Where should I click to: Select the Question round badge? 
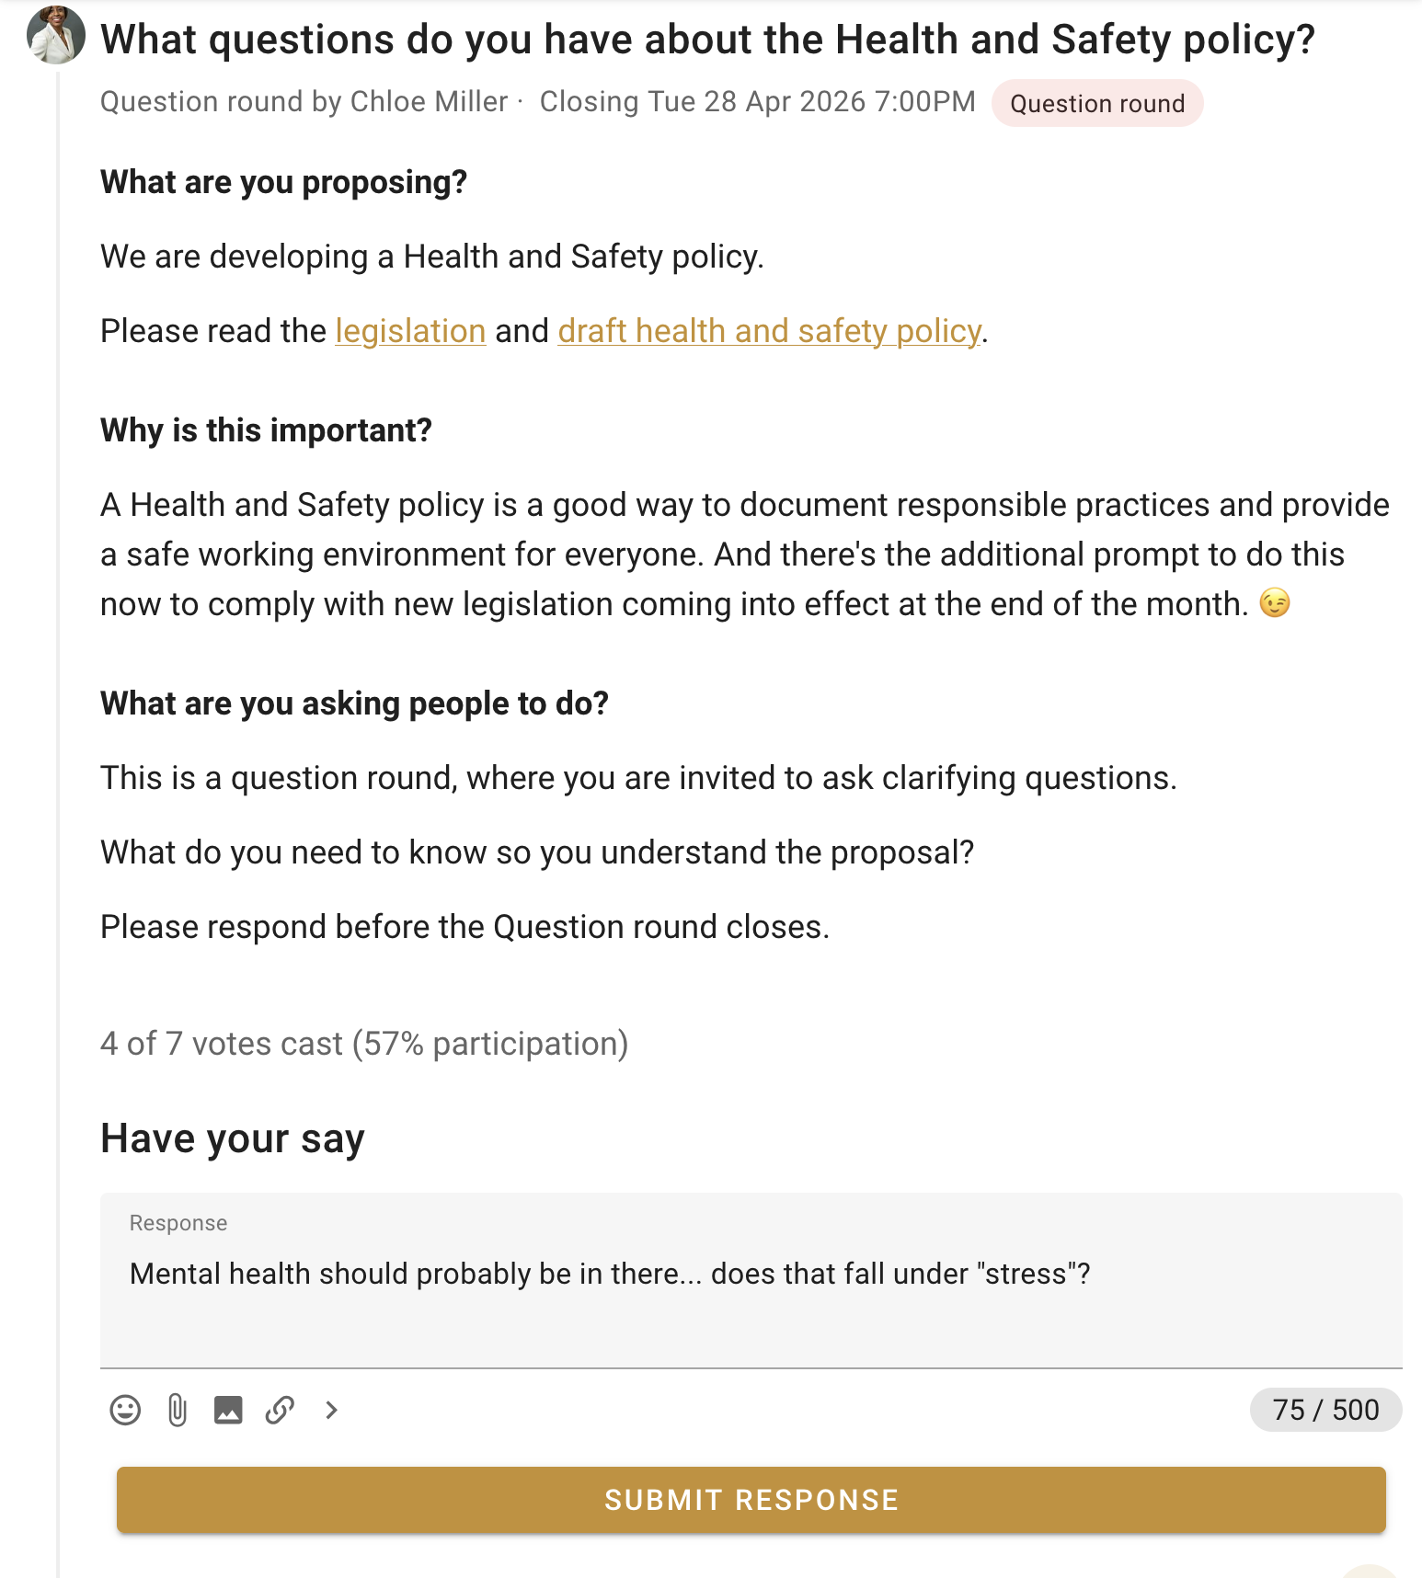pyautogui.click(x=1097, y=103)
